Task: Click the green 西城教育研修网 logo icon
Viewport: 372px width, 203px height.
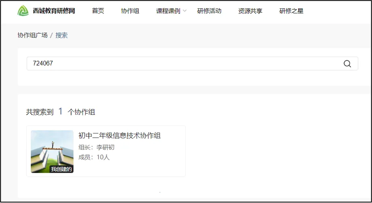Action: [23, 11]
